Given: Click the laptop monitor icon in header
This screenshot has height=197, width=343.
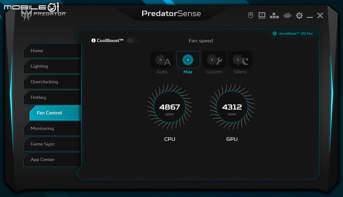Looking at the screenshot, I should click(262, 15).
